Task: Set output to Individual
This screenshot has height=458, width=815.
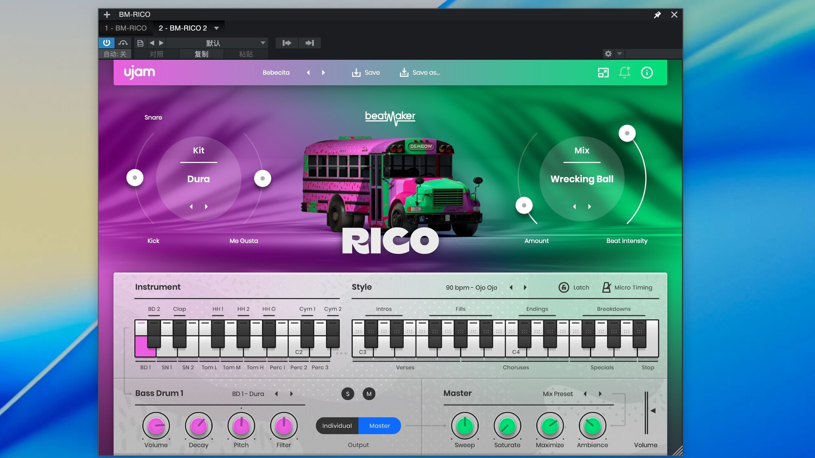Action: click(337, 426)
